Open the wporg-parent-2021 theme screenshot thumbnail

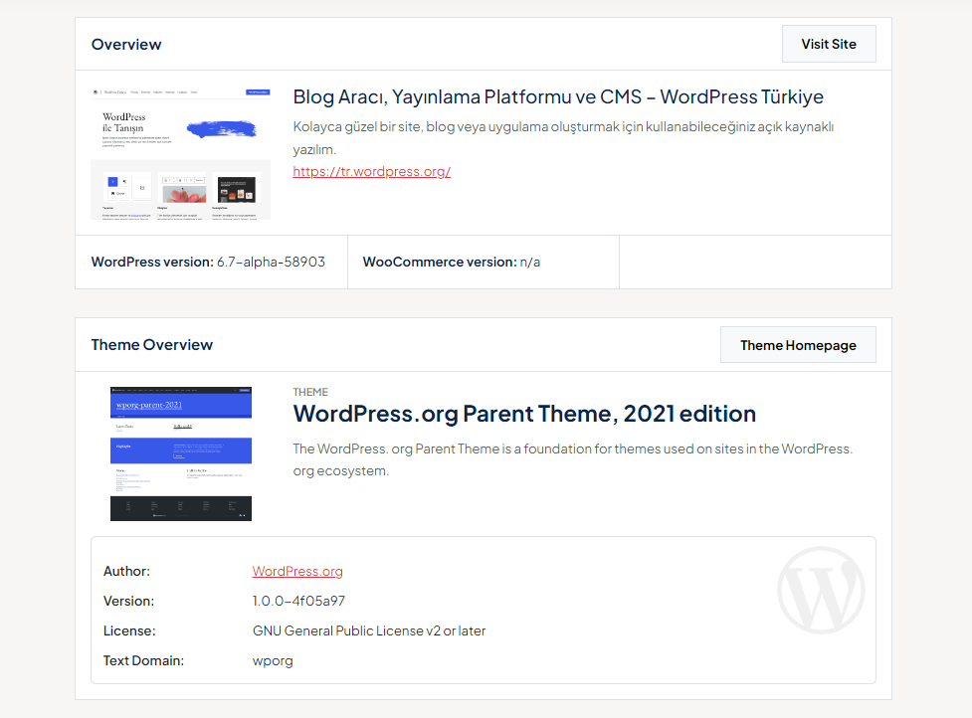point(181,454)
